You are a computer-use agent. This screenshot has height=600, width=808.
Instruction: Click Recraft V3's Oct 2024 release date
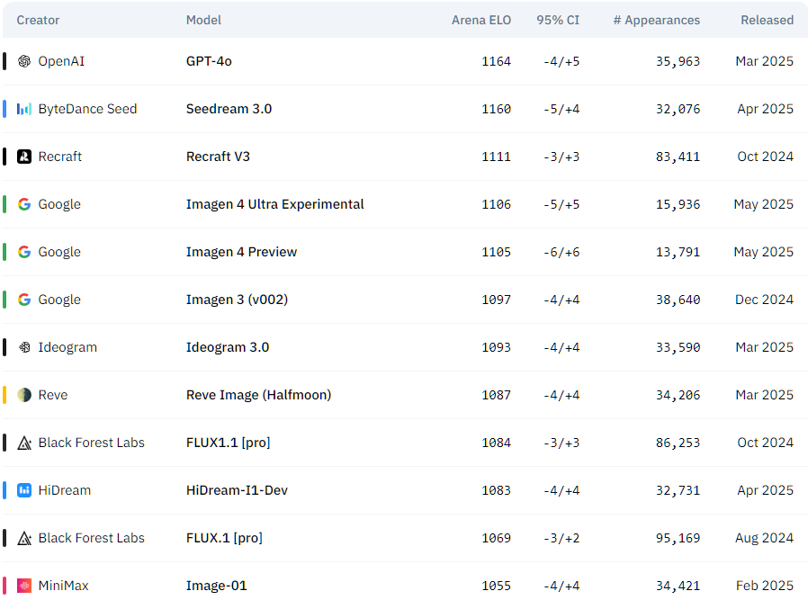click(765, 157)
